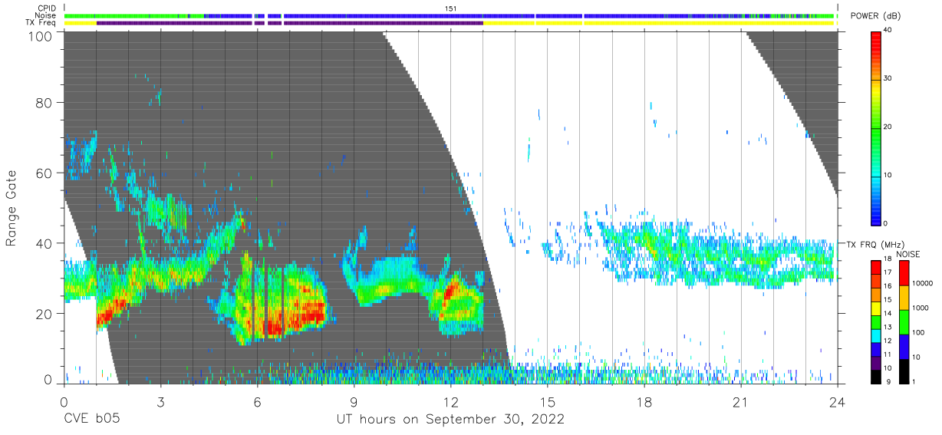The image size is (942, 435).
Task: Click the '15' hour x-axis tick label
Action: [x=548, y=401]
